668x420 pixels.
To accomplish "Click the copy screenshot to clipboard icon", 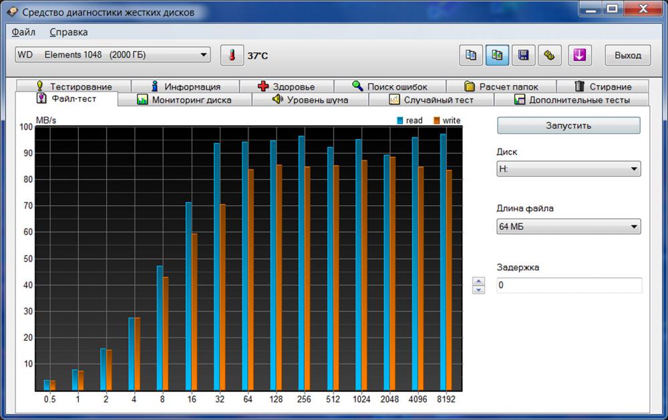I will (497, 56).
